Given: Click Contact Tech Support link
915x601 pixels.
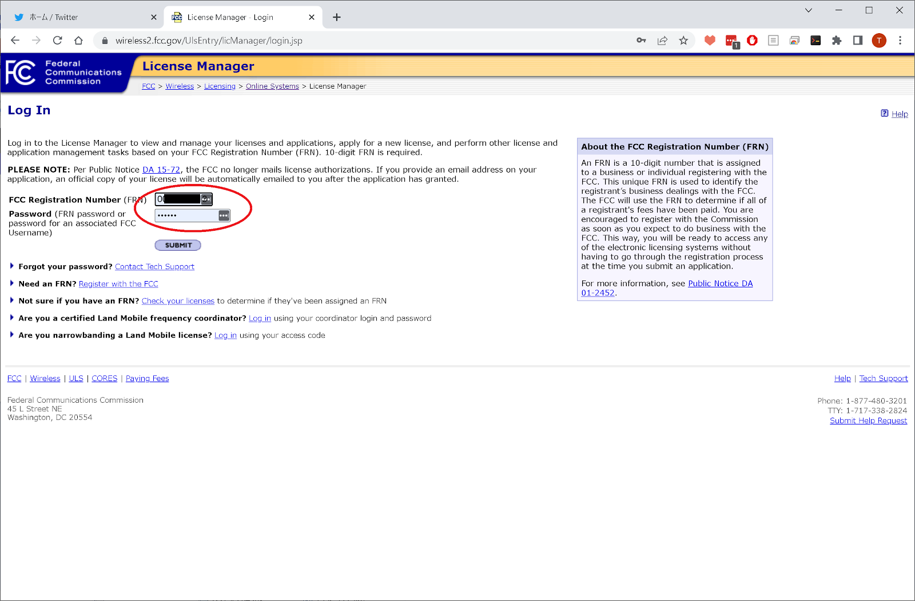Looking at the screenshot, I should [154, 267].
